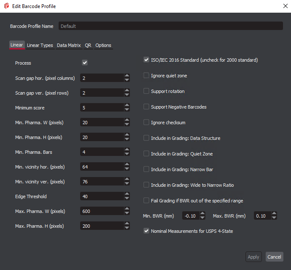The image size is (291, 270).
Task: Increase Max. BWR spinner value
Action: pyautogui.click(x=275, y=214)
